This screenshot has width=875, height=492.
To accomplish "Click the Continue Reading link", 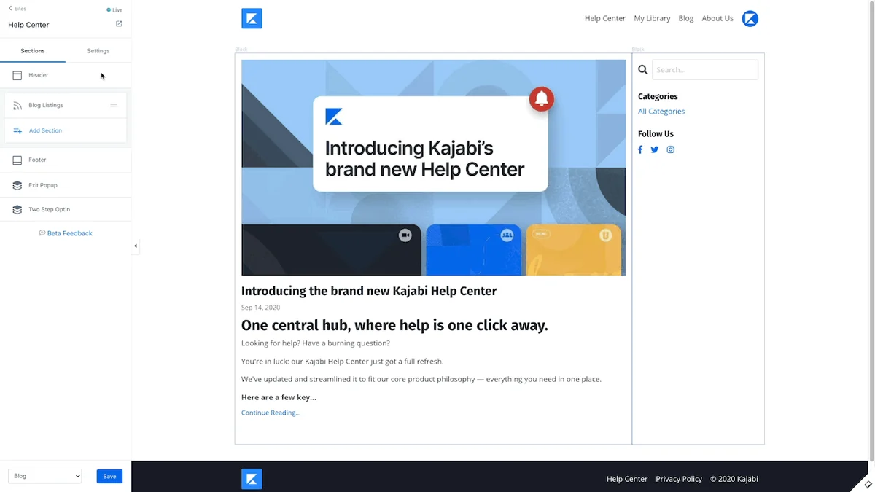I will (x=271, y=413).
